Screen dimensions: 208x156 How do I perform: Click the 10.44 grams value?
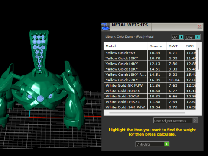(155, 53)
